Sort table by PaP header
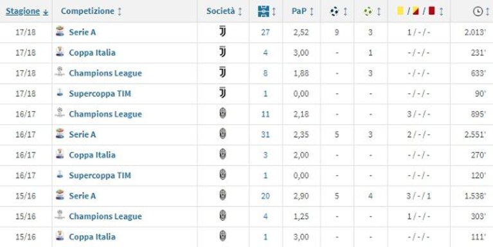493x247 pixels. 299,12
